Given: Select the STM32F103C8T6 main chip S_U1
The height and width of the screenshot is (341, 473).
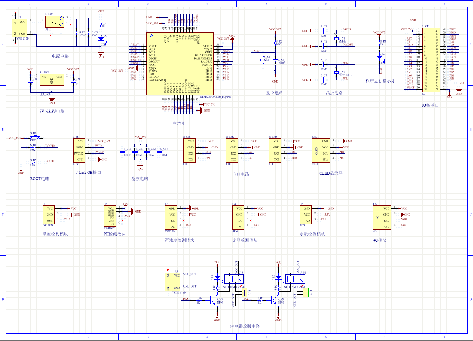Looking at the screenshot, I should click(180, 64).
